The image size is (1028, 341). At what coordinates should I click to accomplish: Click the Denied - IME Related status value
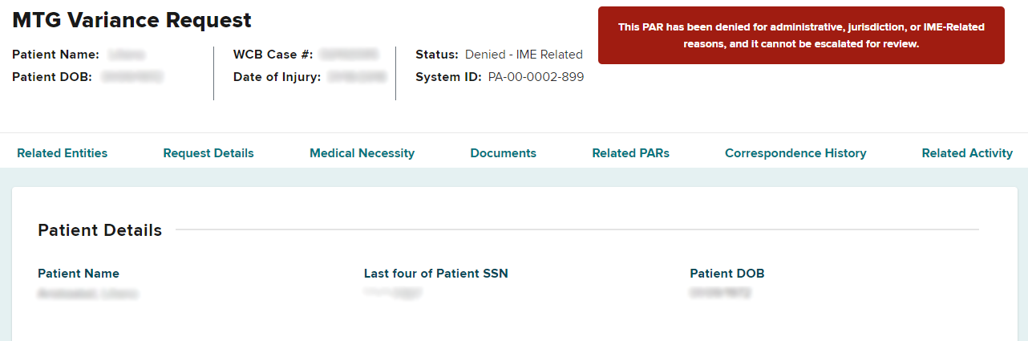tap(524, 55)
